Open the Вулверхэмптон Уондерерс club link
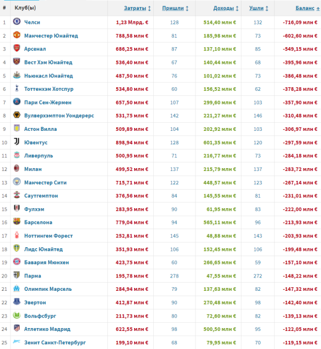Screen dimensions: 321x349 pyautogui.click(x=59, y=116)
